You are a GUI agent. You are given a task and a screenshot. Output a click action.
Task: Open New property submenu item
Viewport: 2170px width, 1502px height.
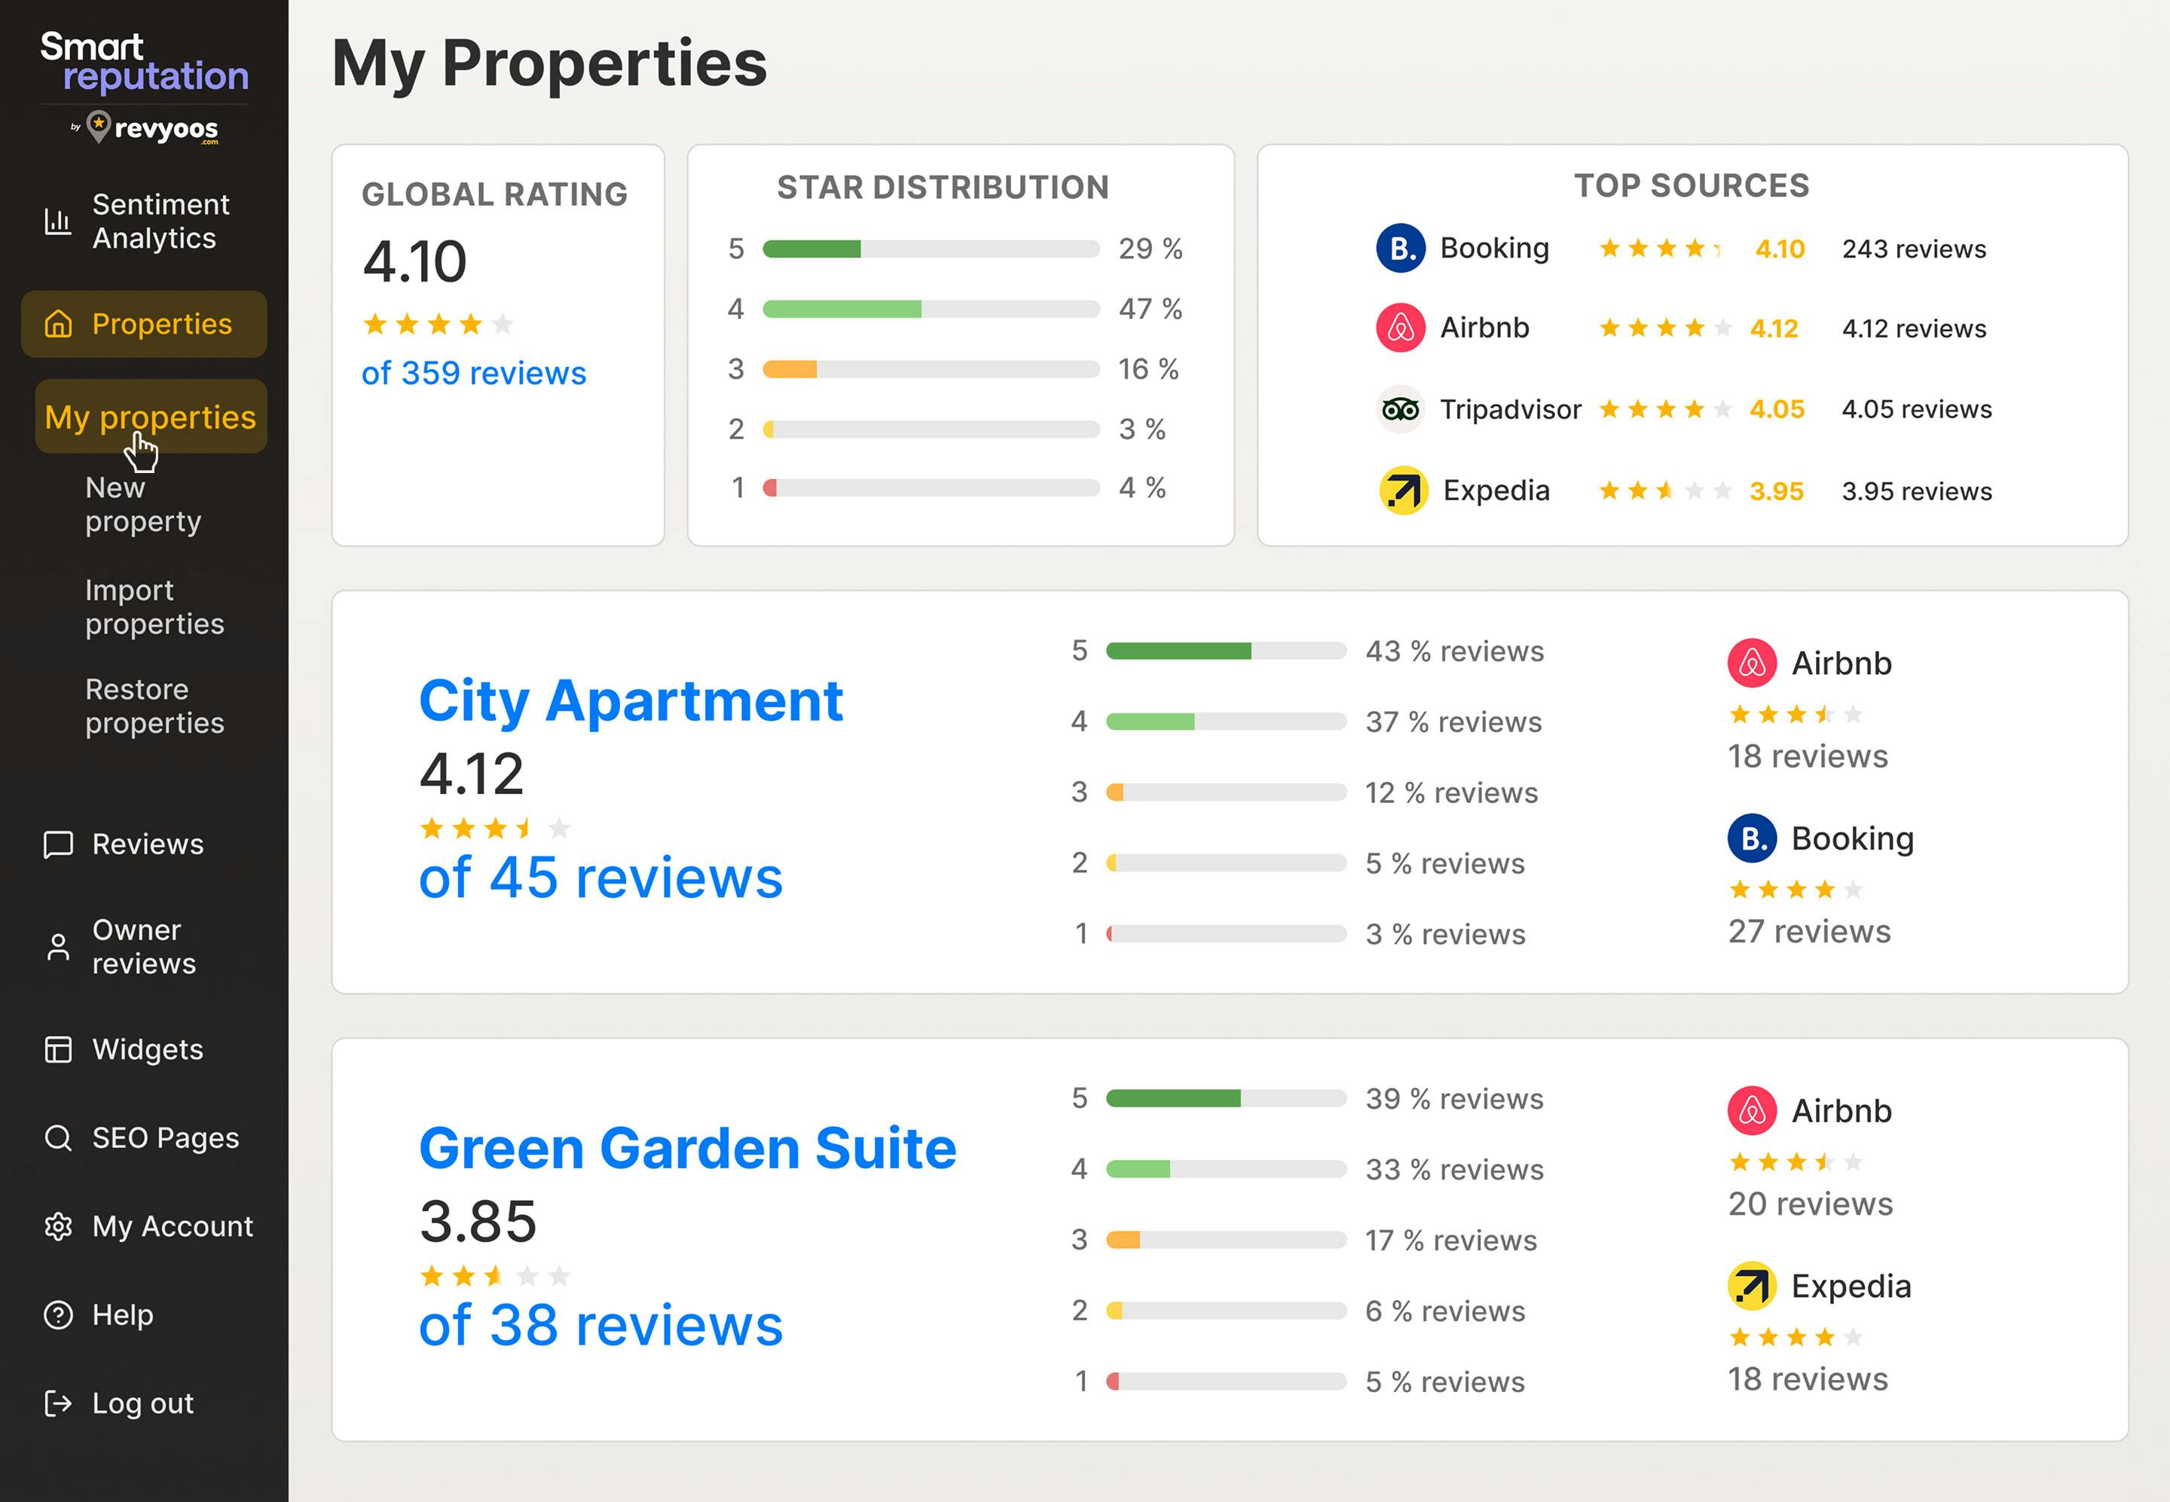(x=143, y=505)
